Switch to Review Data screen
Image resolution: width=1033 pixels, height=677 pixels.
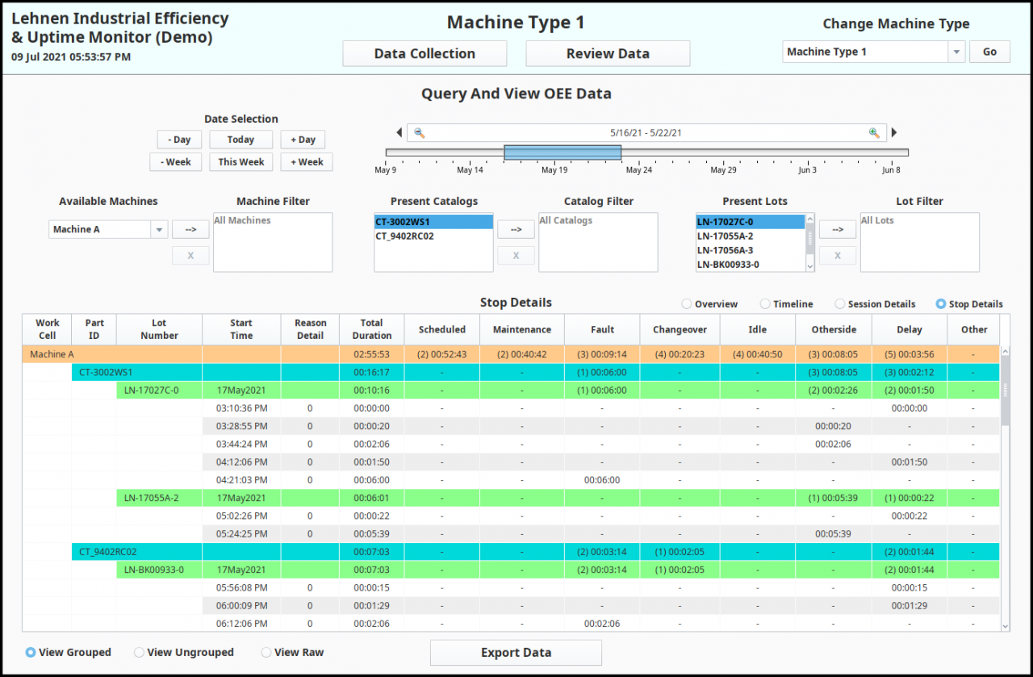pos(608,54)
